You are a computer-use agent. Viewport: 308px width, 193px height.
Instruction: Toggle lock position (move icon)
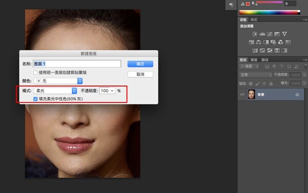point(264,83)
